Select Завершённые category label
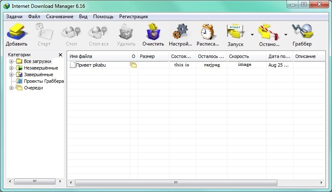 click(x=38, y=74)
